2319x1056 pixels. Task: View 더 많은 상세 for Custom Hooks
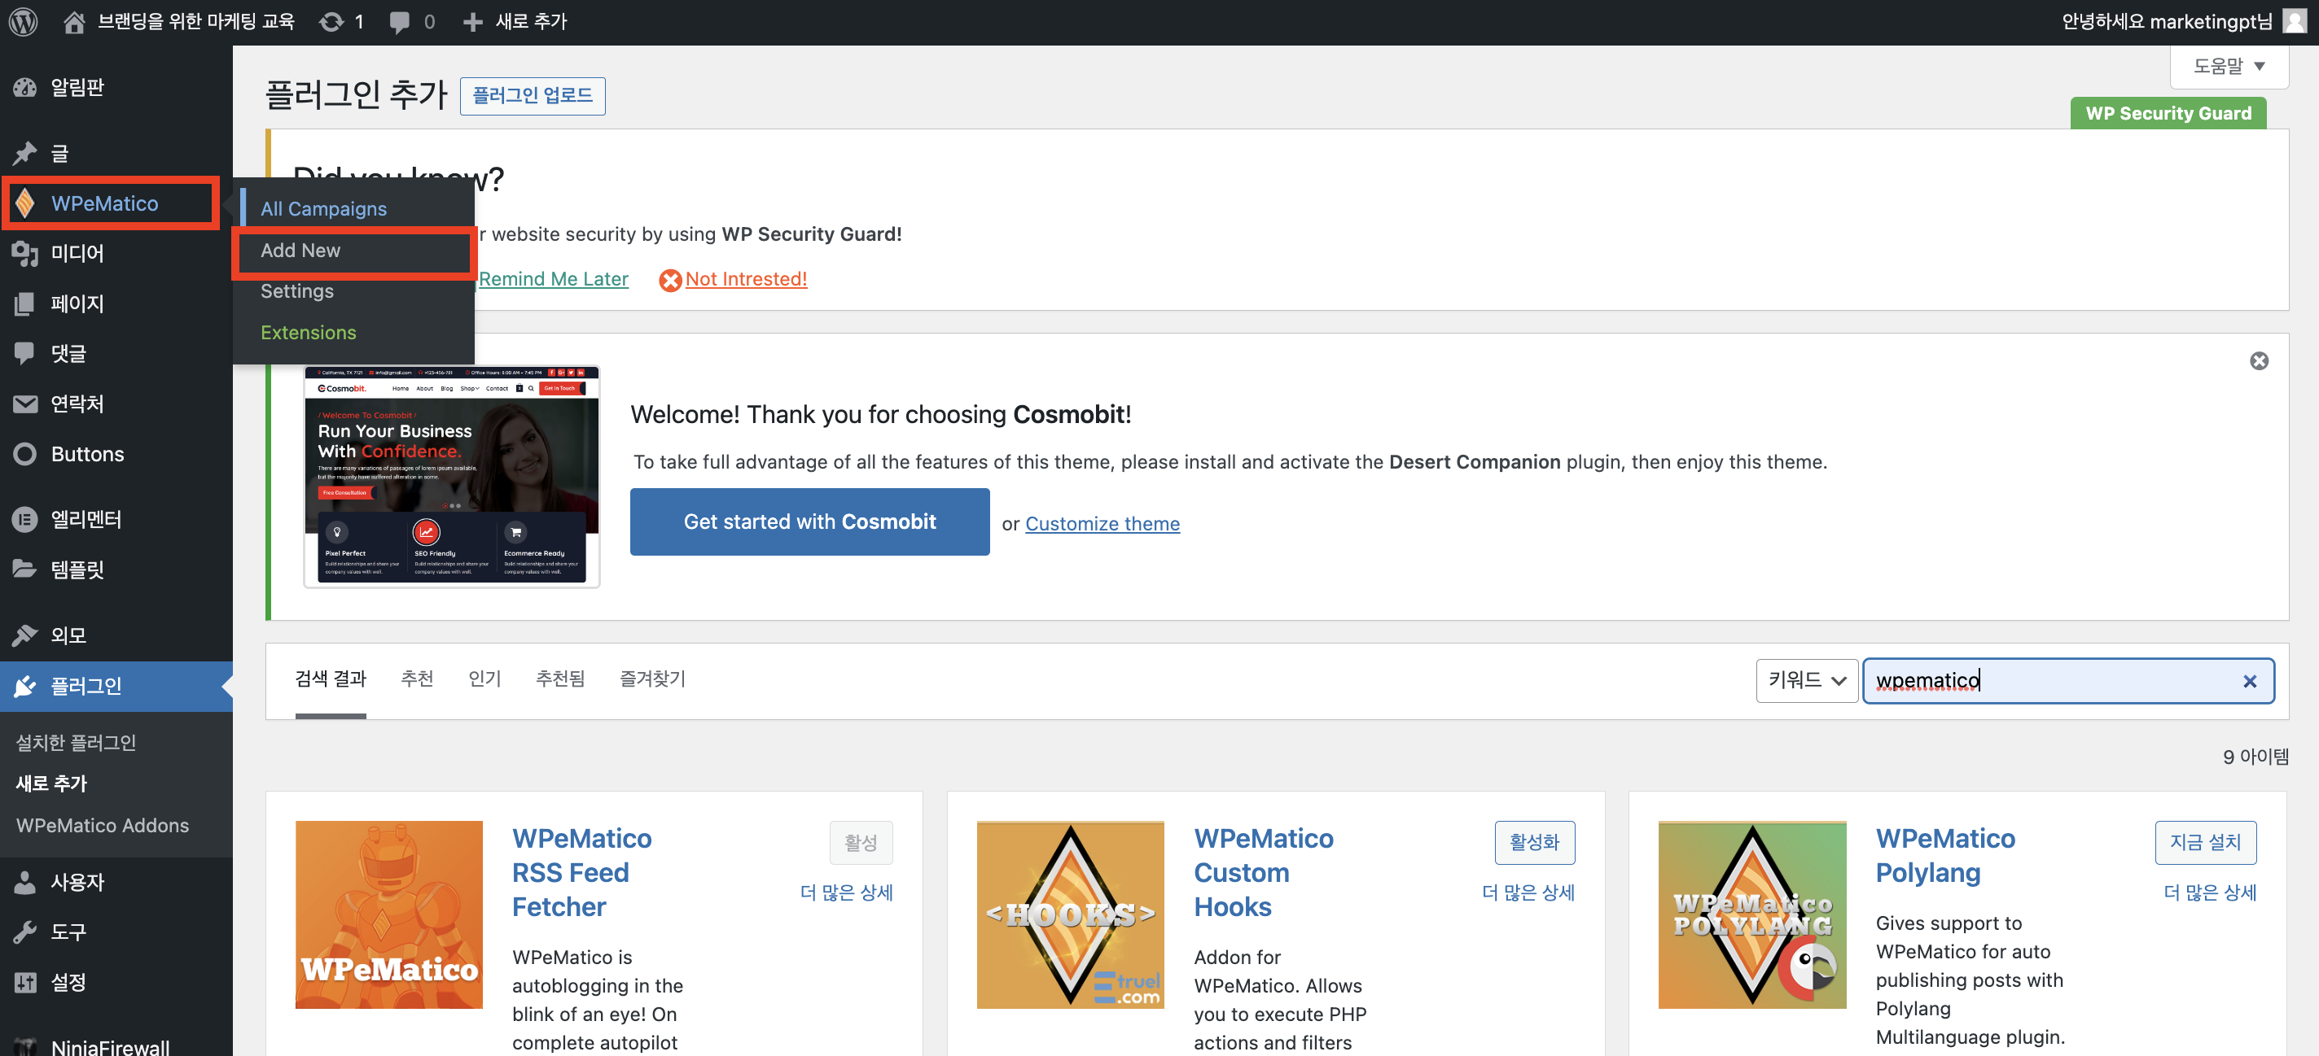[1528, 893]
